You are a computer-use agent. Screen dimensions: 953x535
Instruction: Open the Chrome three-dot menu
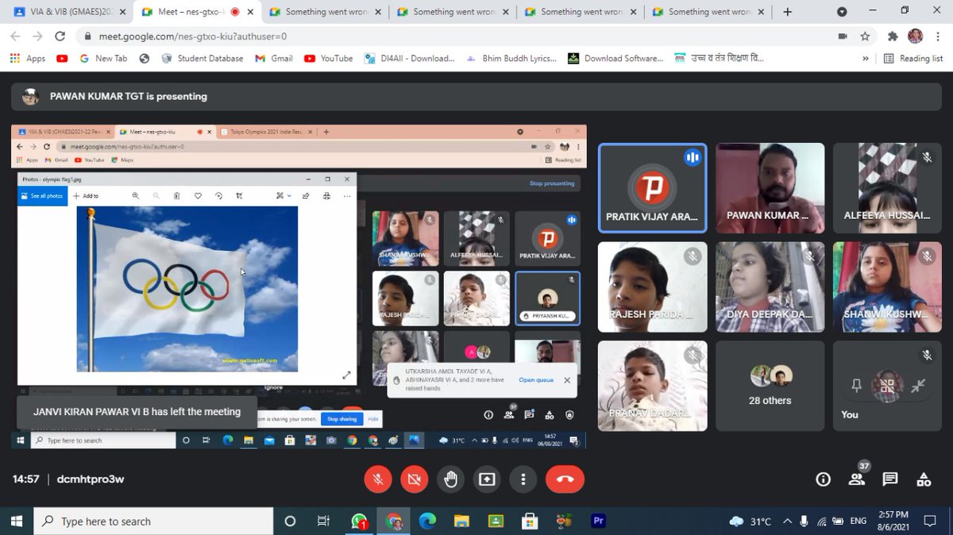click(937, 37)
